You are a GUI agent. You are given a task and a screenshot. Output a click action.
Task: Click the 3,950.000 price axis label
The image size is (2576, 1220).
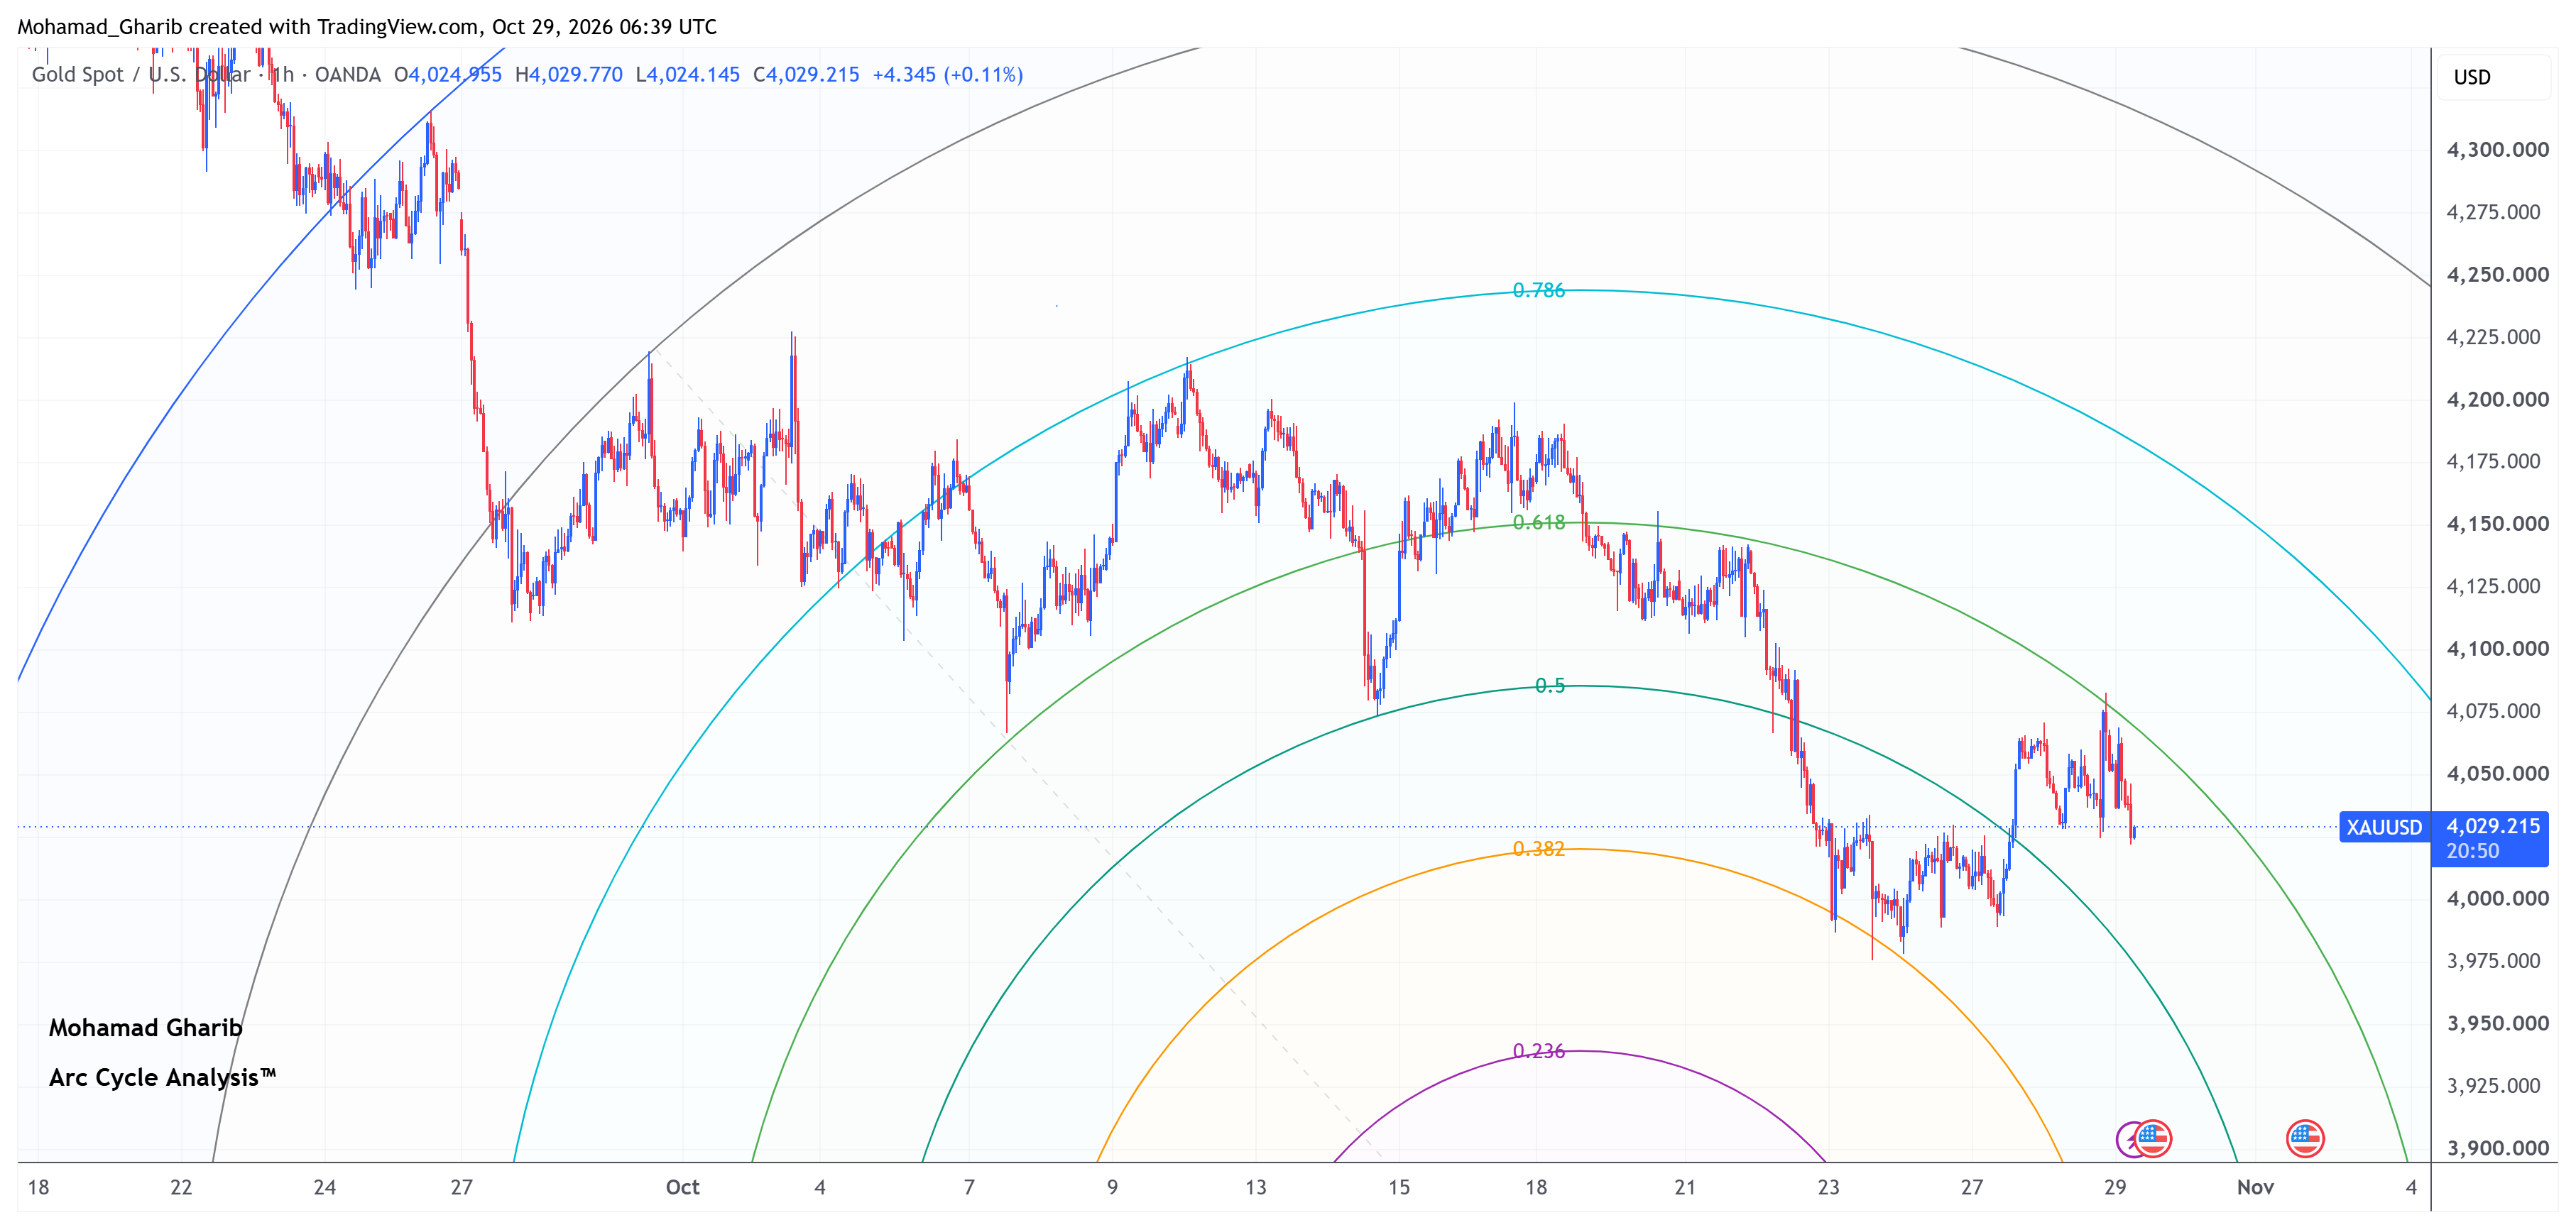(2497, 1023)
